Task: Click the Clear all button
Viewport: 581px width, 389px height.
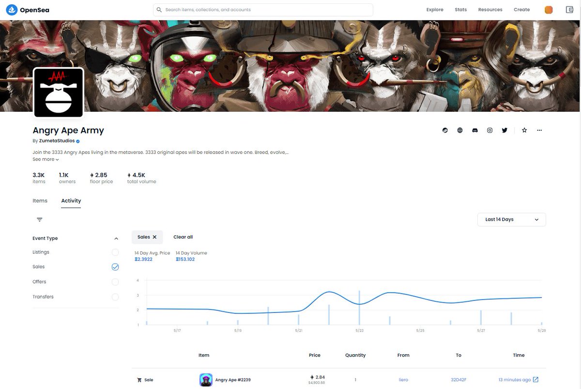Action: [x=183, y=237]
